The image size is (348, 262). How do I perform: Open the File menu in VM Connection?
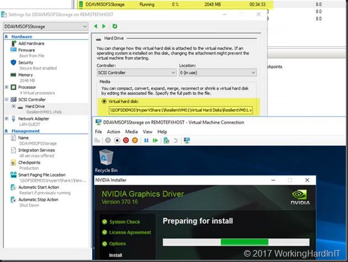coord(99,132)
